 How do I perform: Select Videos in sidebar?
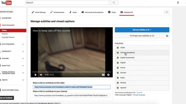click(13, 30)
